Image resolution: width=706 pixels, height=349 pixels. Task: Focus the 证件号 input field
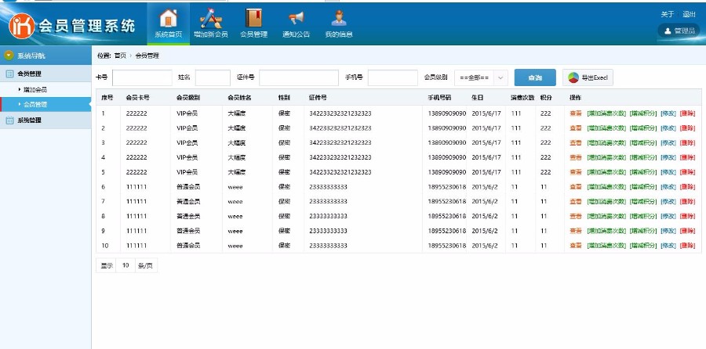click(299, 77)
